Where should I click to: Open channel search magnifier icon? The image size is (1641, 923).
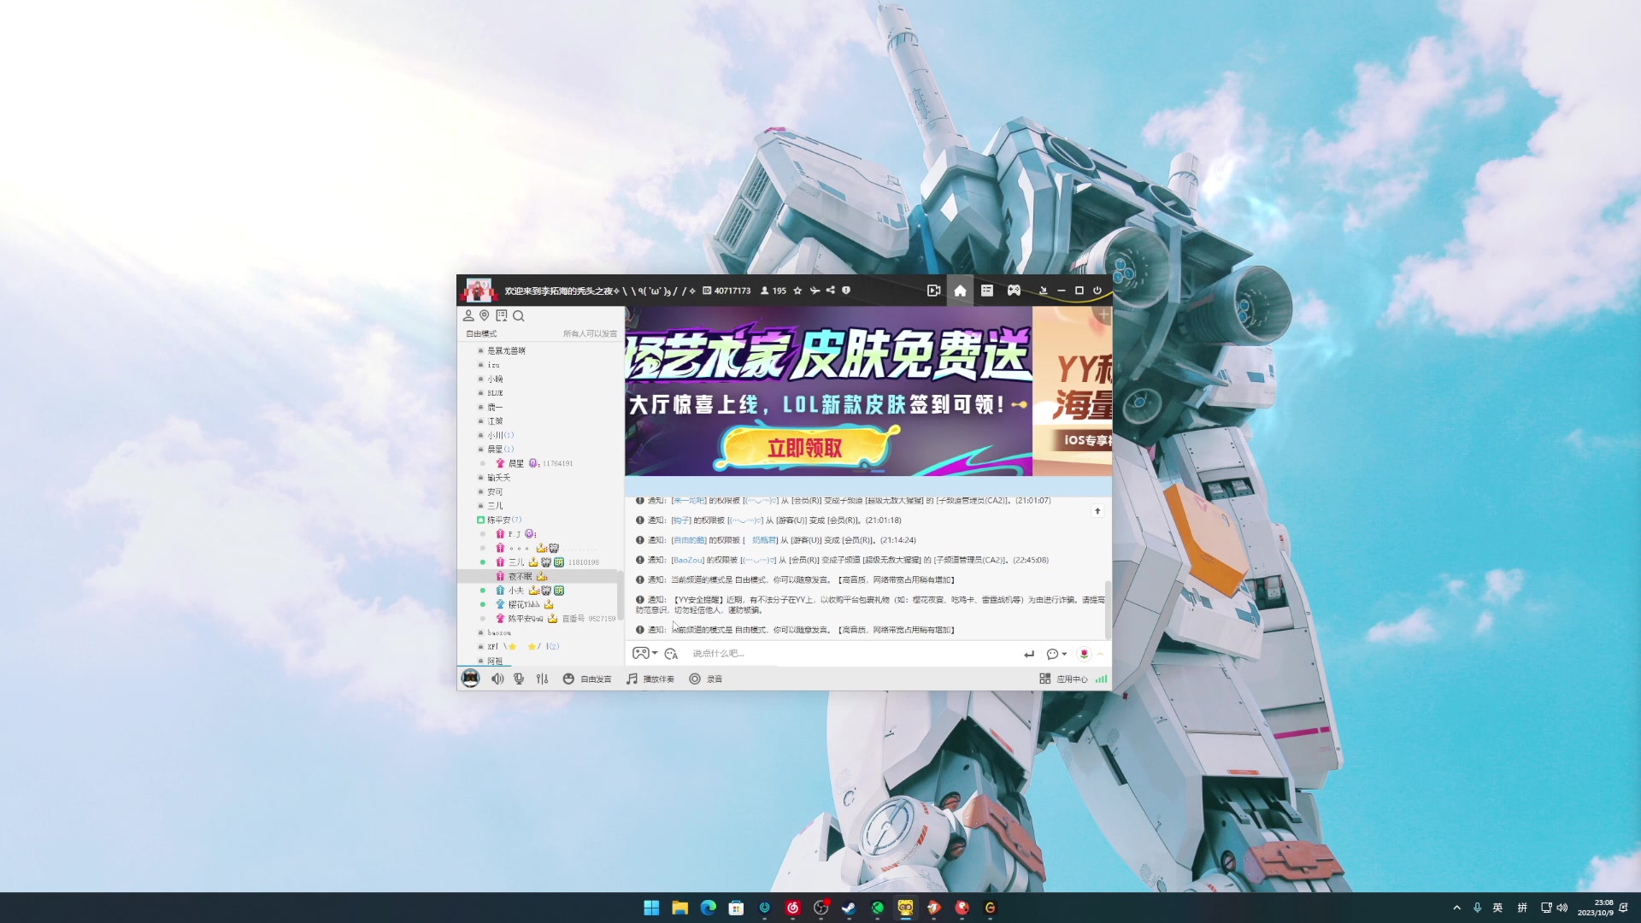[519, 315]
